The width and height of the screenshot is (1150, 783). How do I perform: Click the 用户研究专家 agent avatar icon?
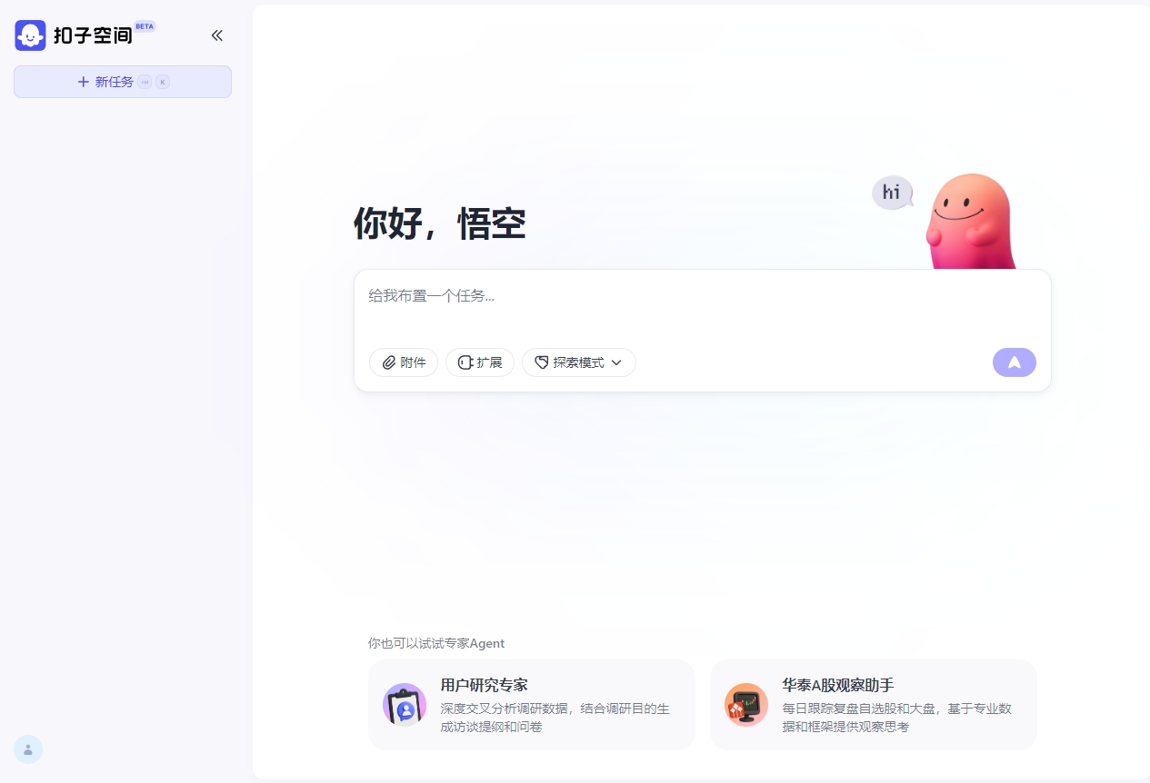coord(404,705)
